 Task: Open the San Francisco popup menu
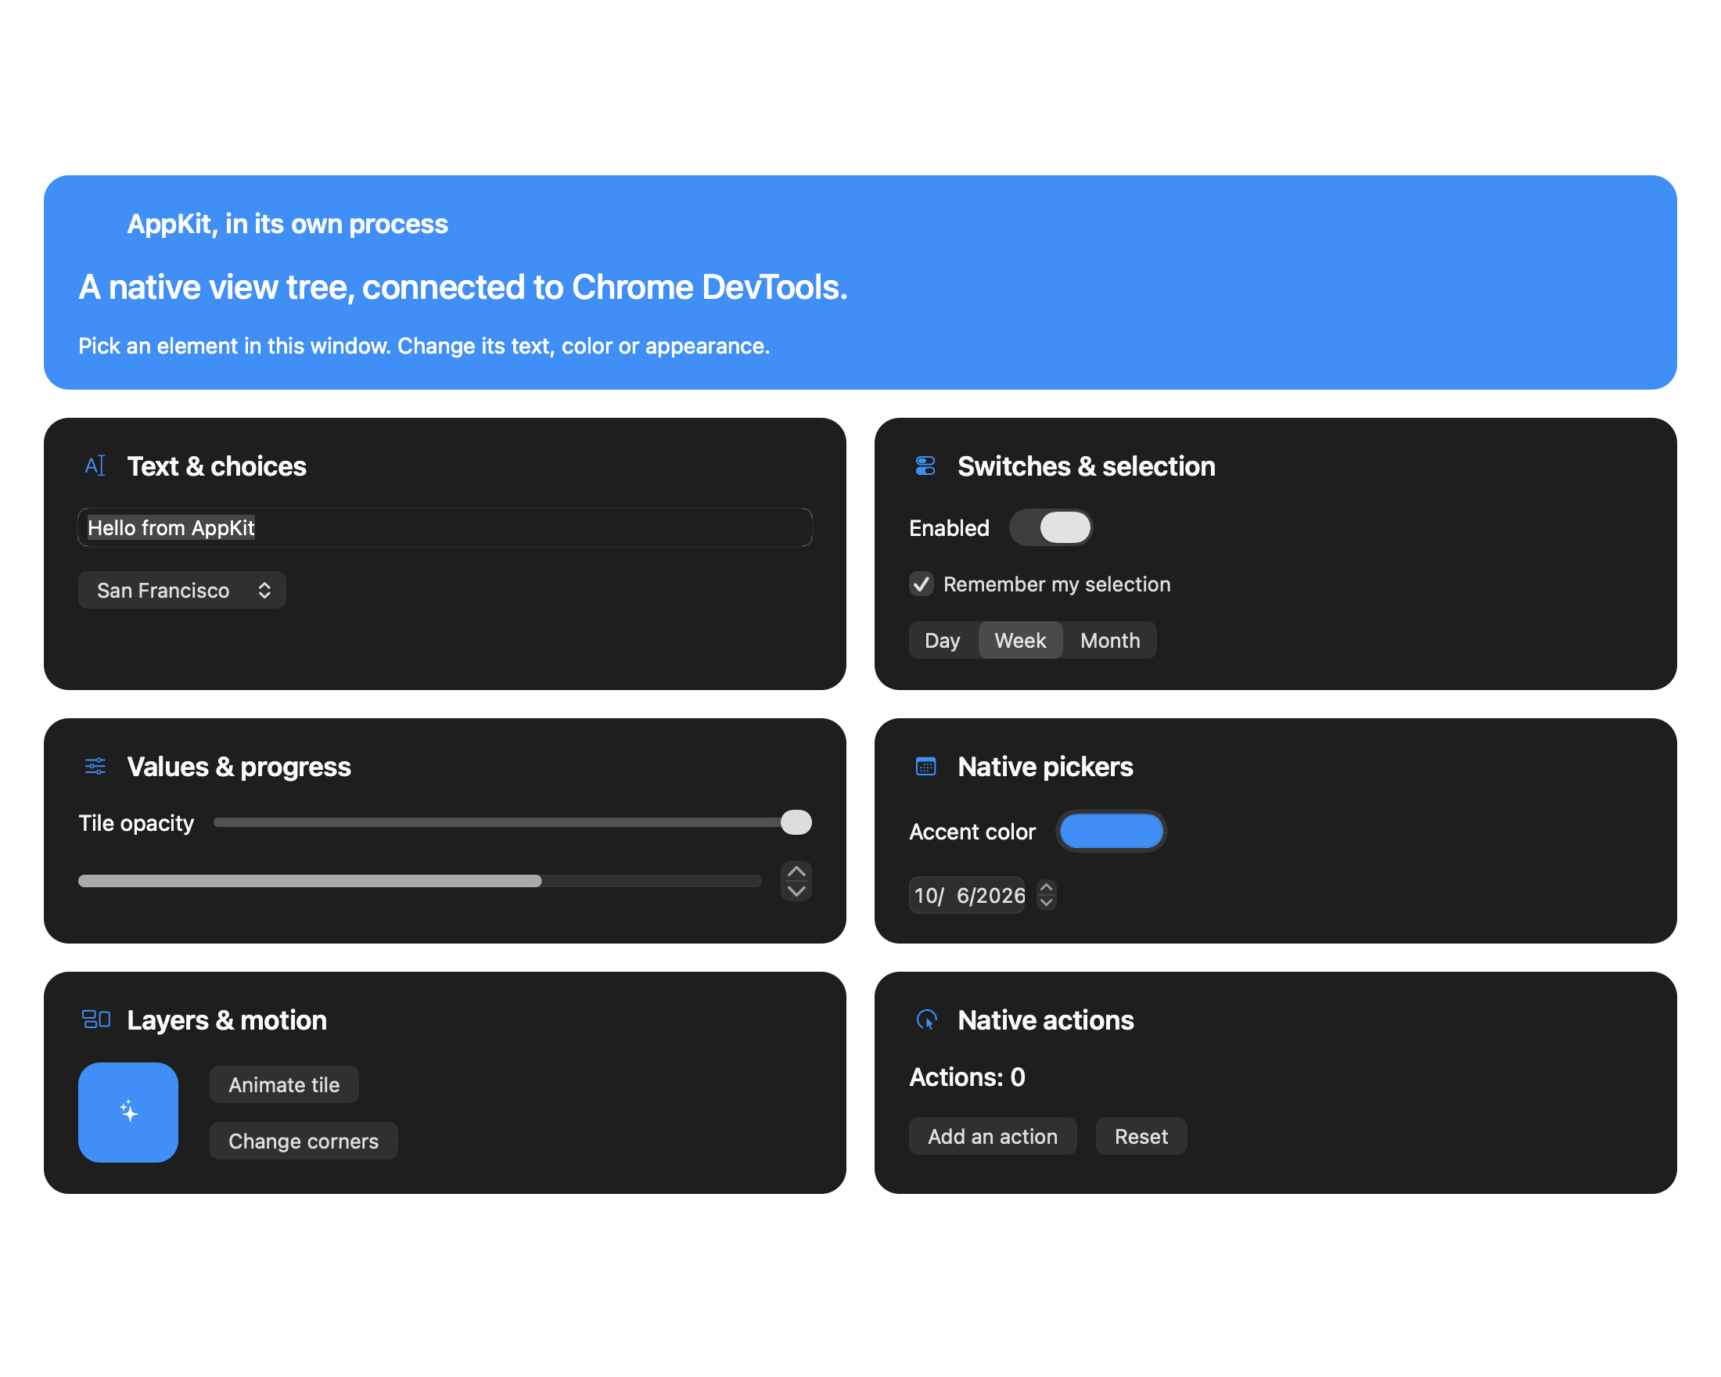click(182, 590)
